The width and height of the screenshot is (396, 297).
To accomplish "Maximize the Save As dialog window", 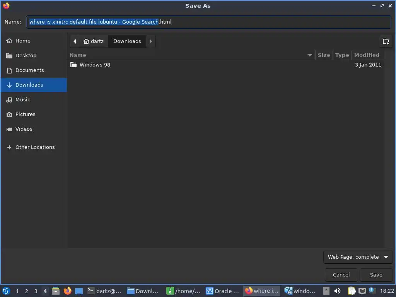I will pos(382,5).
